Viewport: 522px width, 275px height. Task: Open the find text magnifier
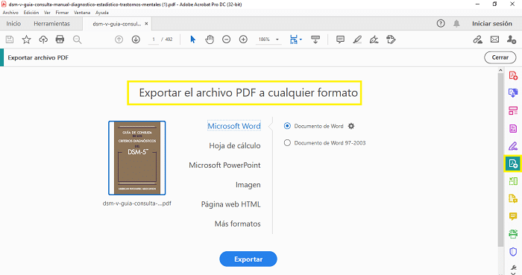click(78, 39)
